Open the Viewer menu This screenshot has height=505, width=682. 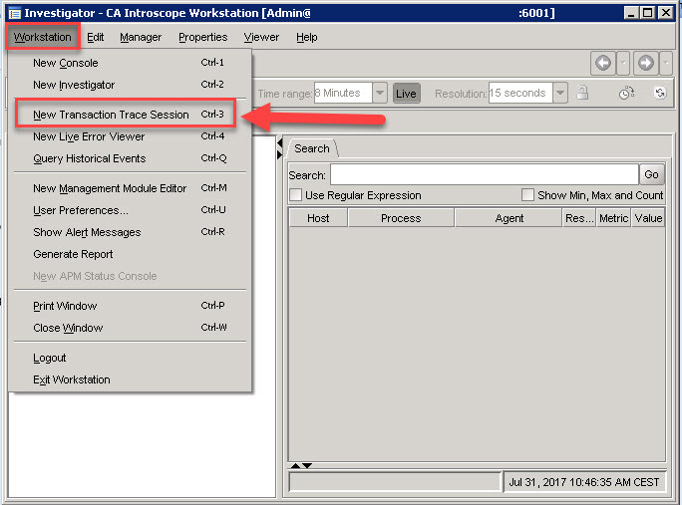click(x=261, y=37)
